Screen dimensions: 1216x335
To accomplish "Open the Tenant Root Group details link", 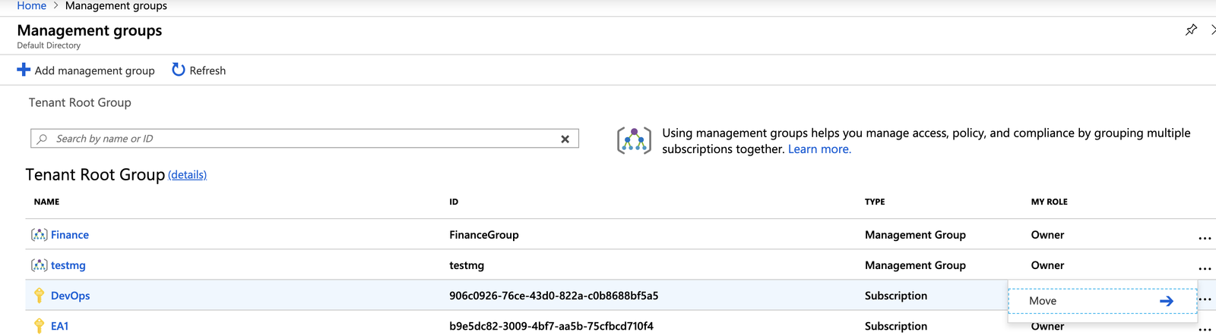I will [x=187, y=175].
